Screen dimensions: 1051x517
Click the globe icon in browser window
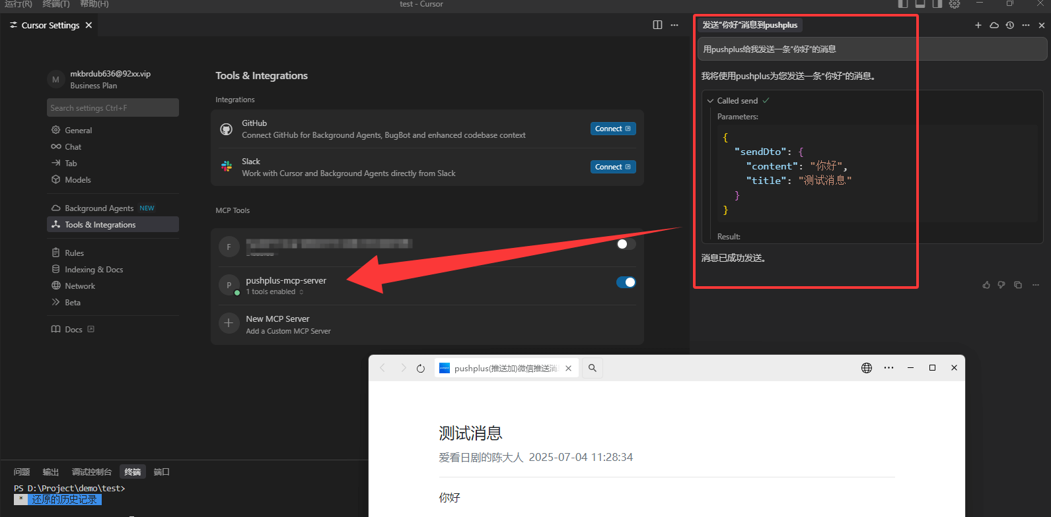tap(867, 368)
